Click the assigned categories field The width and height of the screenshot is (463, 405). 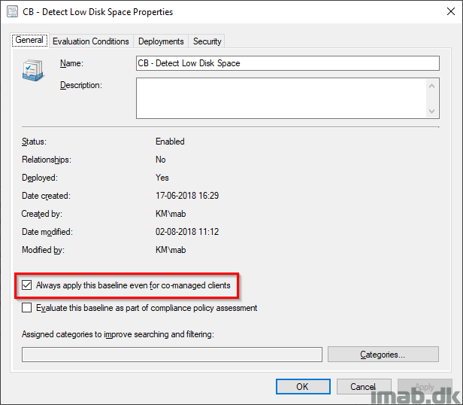(x=172, y=355)
